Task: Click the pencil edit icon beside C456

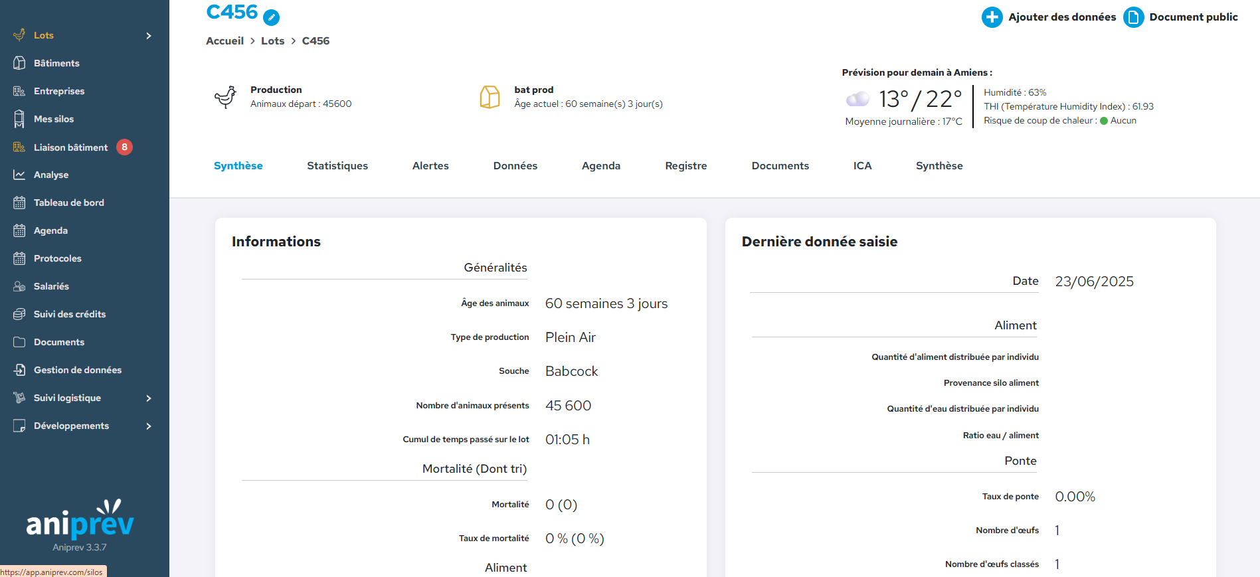Action: coord(271,18)
